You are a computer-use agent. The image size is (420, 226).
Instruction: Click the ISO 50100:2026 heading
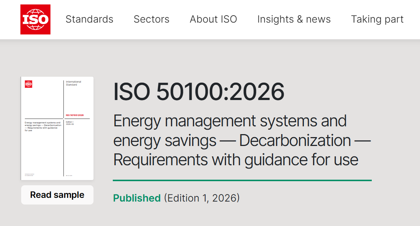coord(199,92)
